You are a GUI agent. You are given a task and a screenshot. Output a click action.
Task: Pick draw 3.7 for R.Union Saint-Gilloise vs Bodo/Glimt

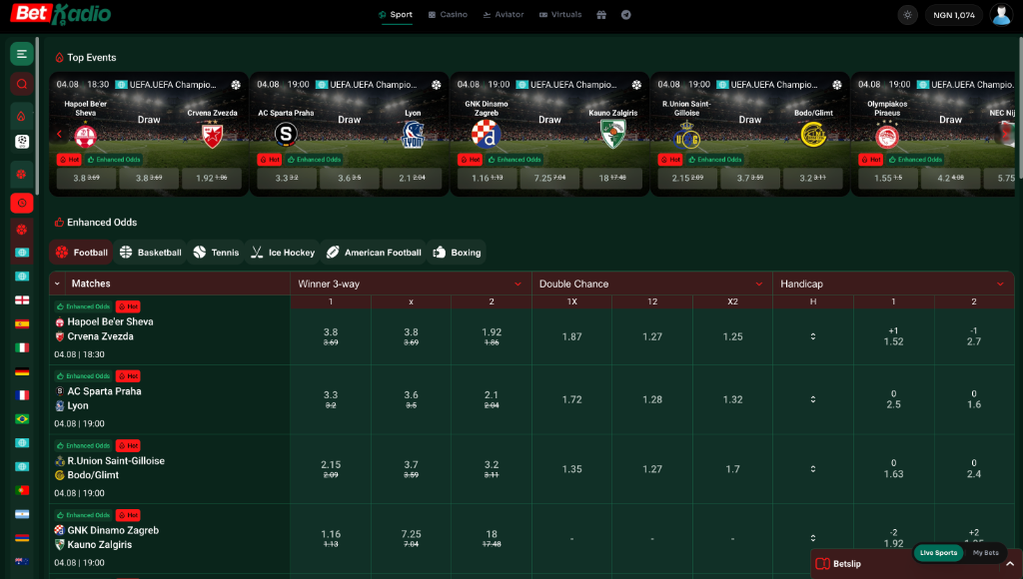coord(411,469)
